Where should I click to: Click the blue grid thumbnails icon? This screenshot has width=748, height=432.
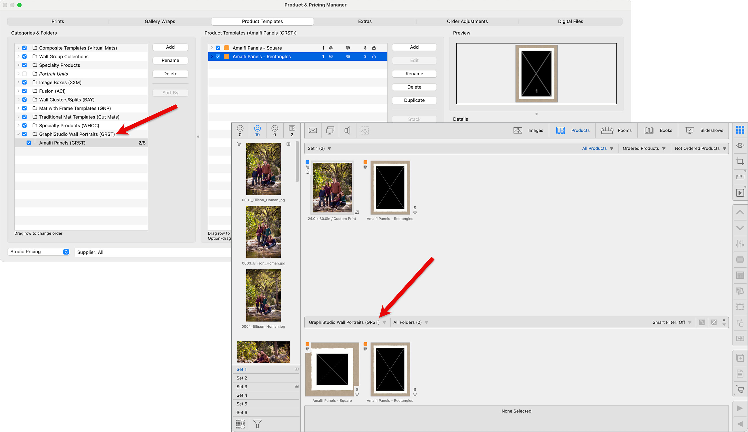(x=740, y=130)
